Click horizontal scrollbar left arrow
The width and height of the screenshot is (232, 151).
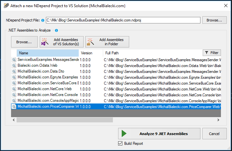pos(14,120)
